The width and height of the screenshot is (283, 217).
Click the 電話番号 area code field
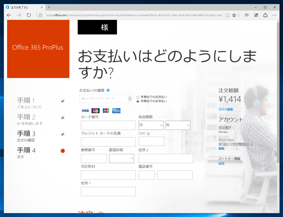click(146, 175)
